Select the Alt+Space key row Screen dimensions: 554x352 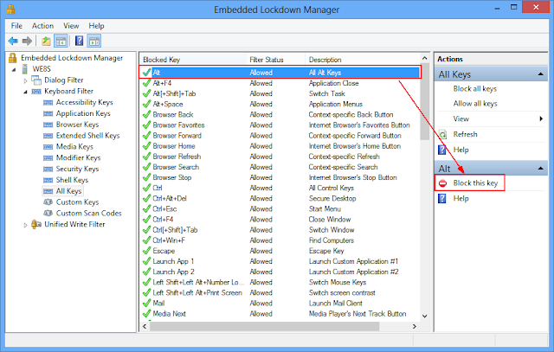point(280,104)
